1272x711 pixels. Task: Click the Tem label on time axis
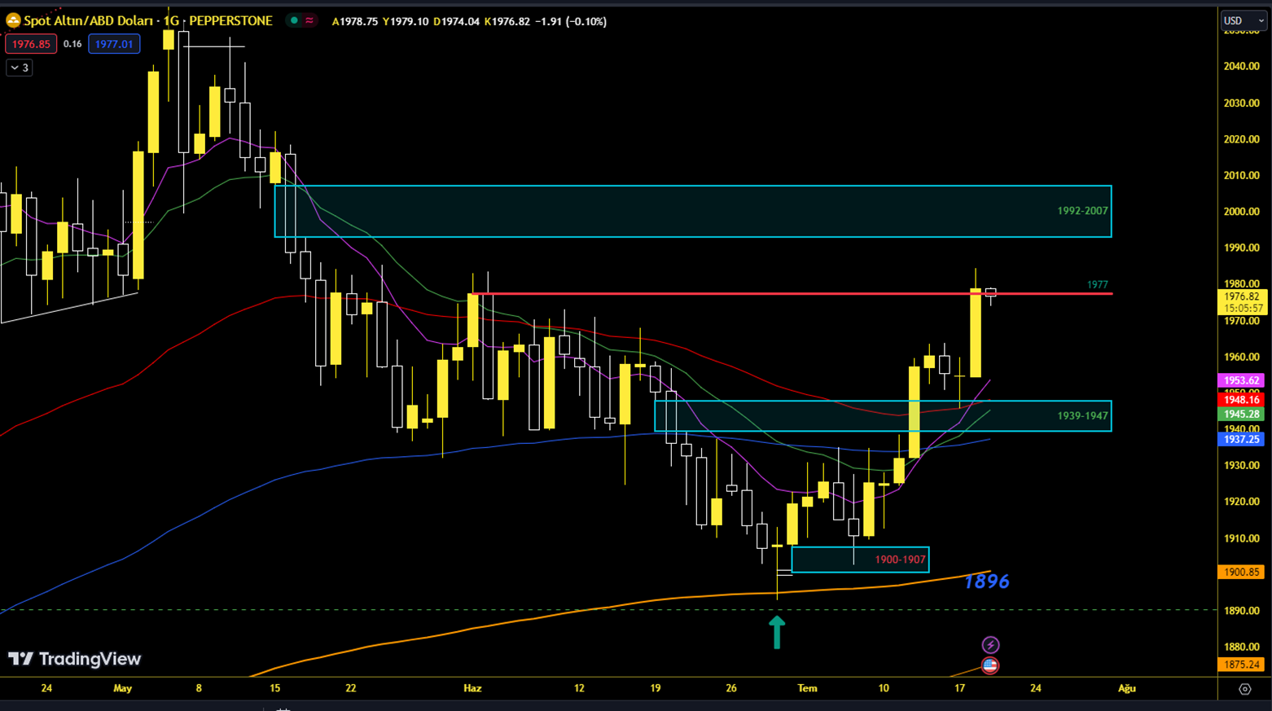tap(807, 688)
